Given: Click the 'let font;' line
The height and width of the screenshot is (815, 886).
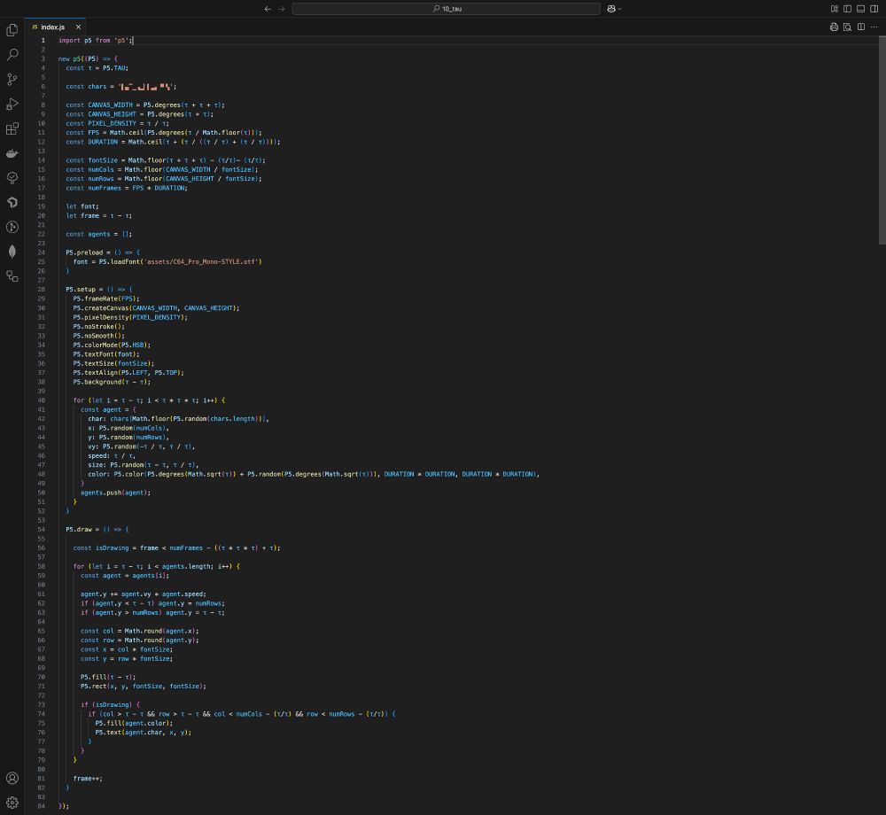Looking at the screenshot, I should 82,206.
